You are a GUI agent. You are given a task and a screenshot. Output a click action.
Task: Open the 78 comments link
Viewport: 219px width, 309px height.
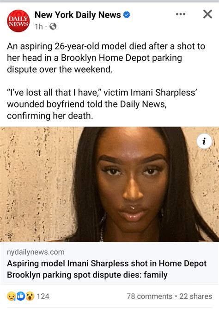click(149, 296)
